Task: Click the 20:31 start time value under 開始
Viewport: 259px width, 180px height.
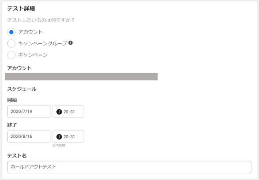Action: pyautogui.click(x=70, y=112)
